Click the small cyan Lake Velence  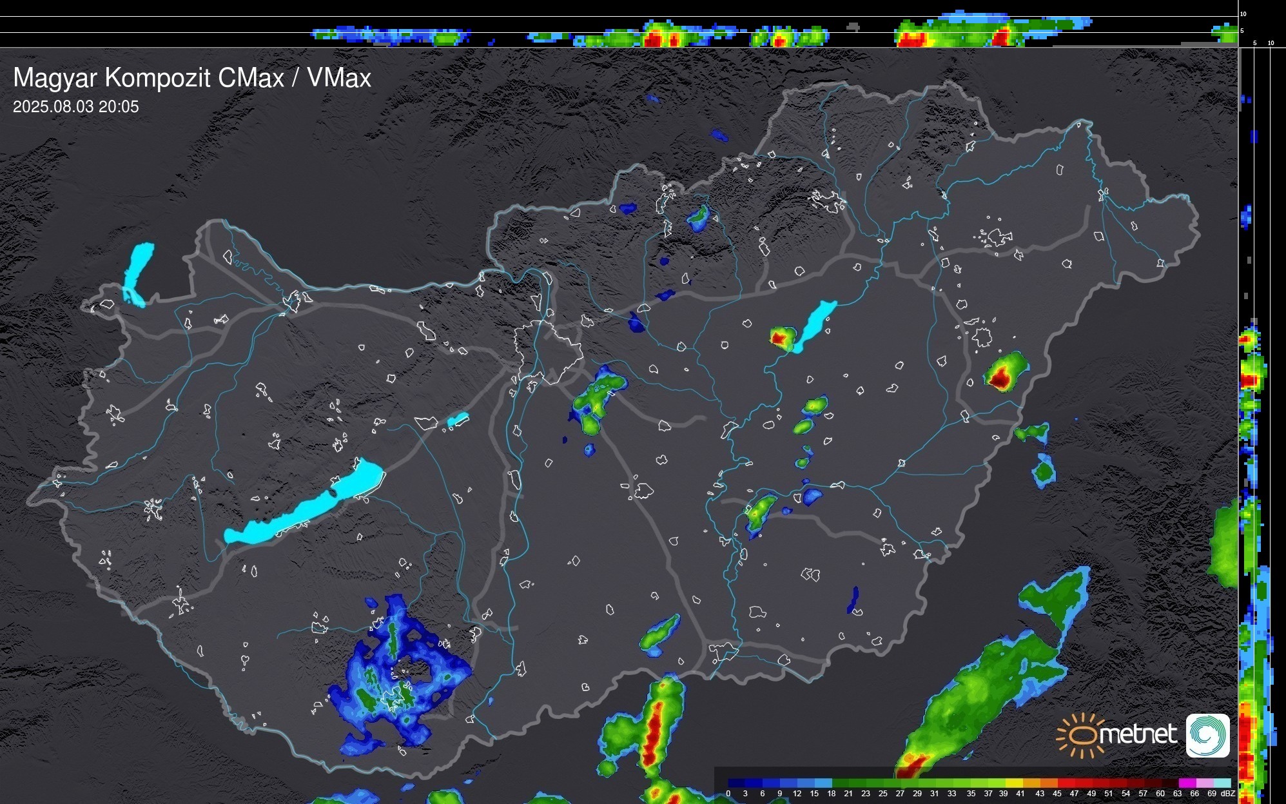pyautogui.click(x=458, y=420)
